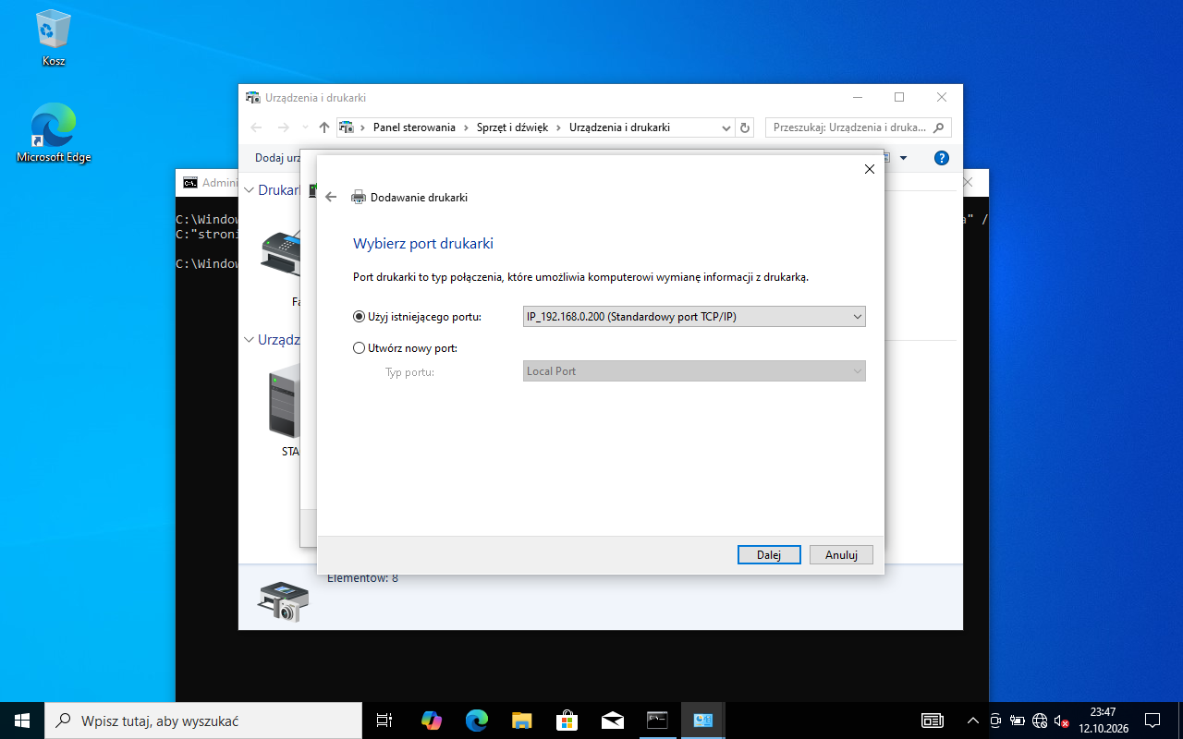Open the notification center icon

pyautogui.click(x=1153, y=721)
